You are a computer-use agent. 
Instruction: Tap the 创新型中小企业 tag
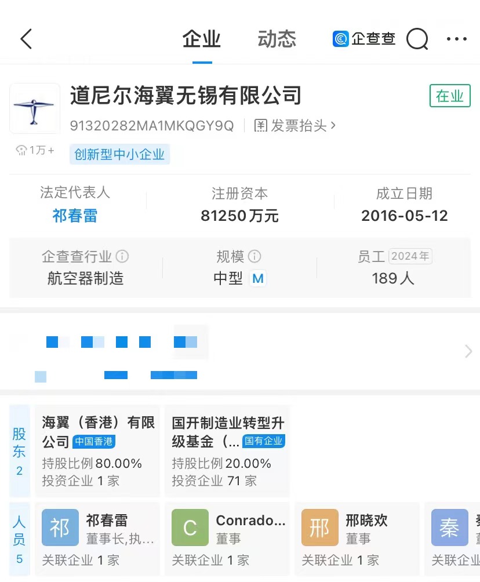click(x=119, y=154)
